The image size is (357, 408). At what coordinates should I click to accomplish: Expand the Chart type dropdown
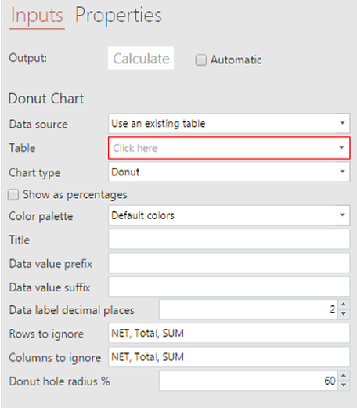pos(229,172)
